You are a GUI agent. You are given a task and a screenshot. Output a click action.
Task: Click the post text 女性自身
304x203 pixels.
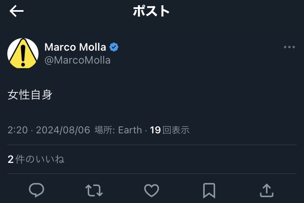(x=30, y=95)
